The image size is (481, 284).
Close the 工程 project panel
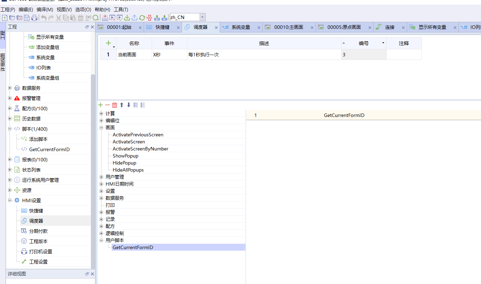click(x=92, y=27)
